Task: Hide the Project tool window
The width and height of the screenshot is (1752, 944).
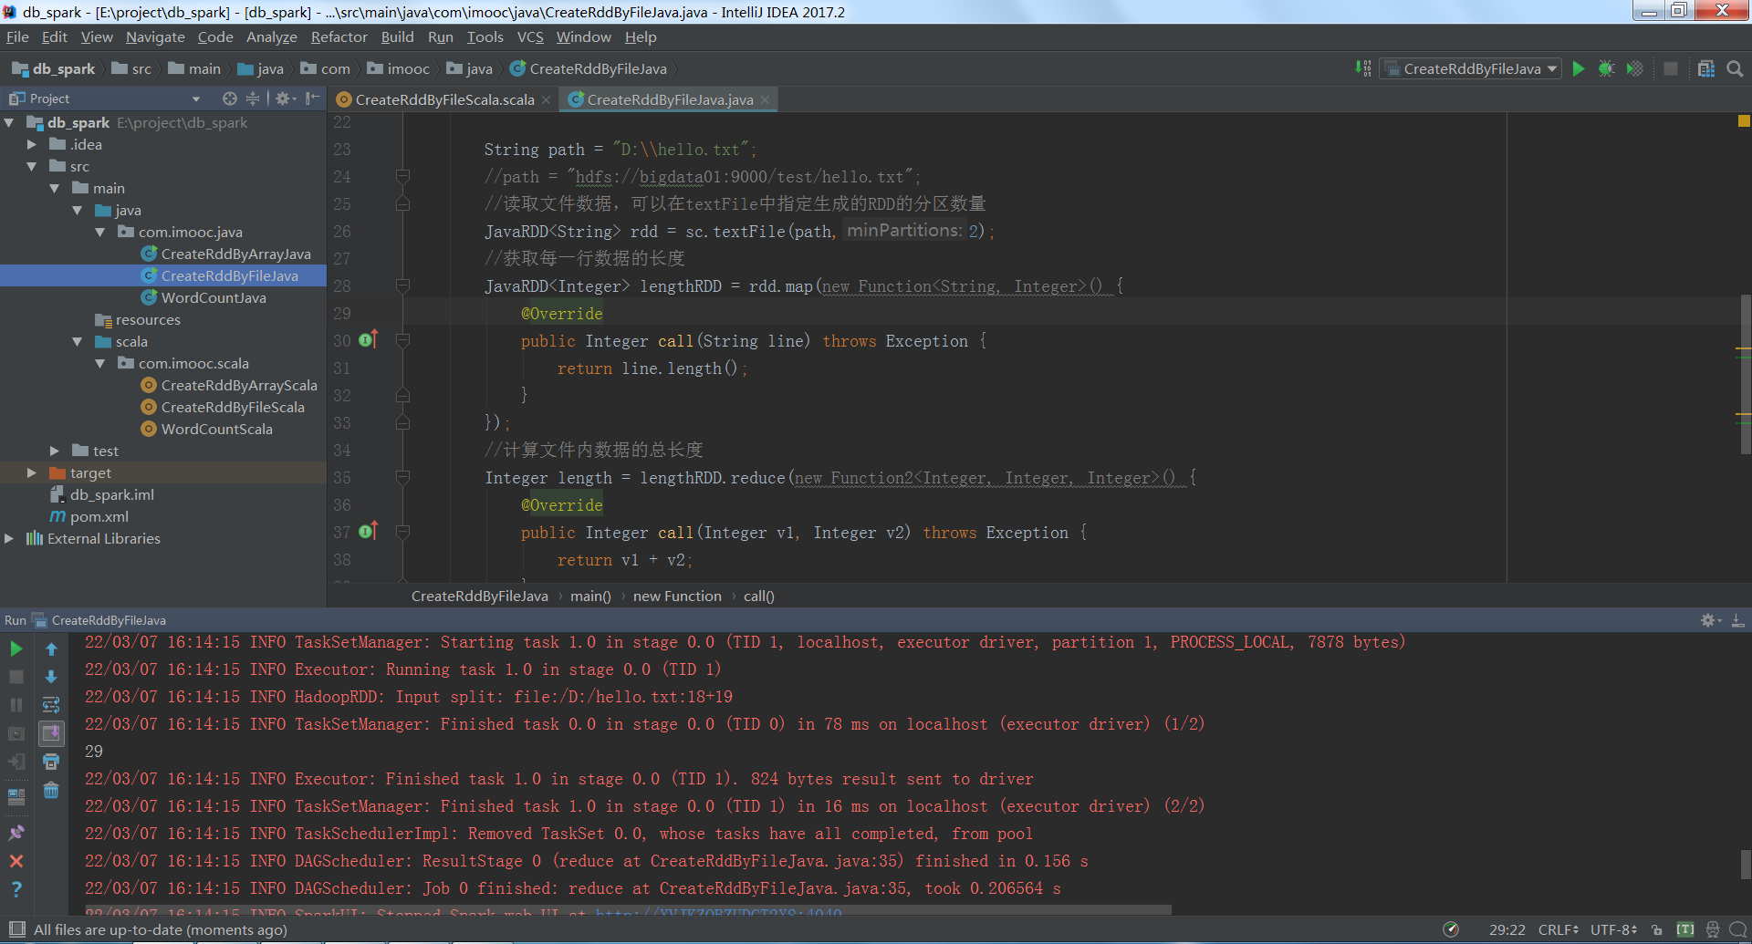Action: 313,99
